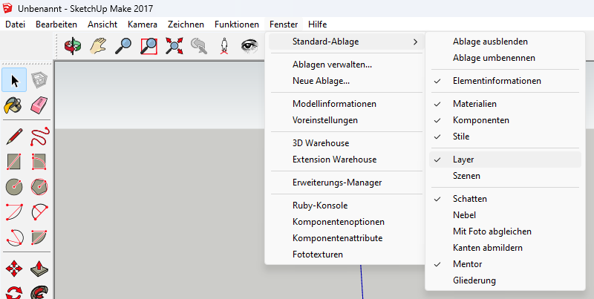The width and height of the screenshot is (594, 299).
Task: Toggle the Materialien panel off
Action: coord(505,104)
